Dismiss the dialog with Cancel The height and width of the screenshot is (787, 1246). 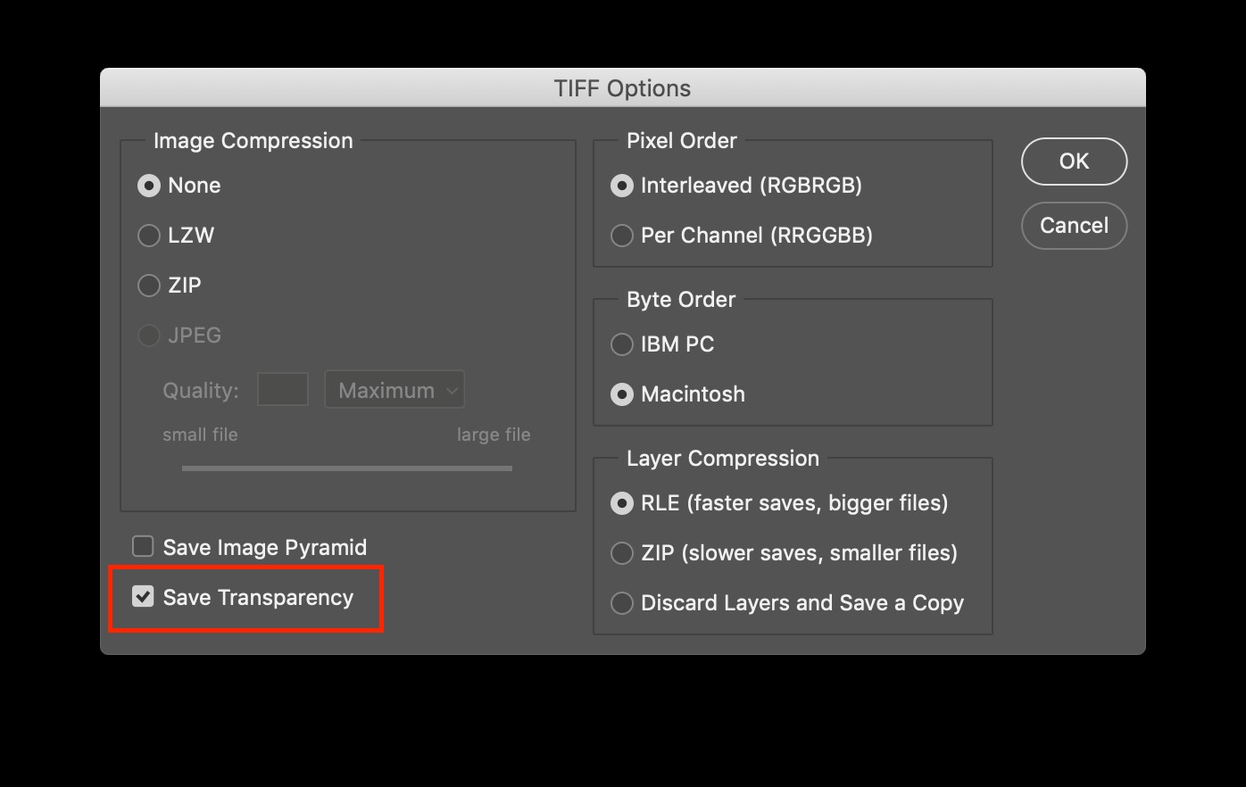point(1074,226)
